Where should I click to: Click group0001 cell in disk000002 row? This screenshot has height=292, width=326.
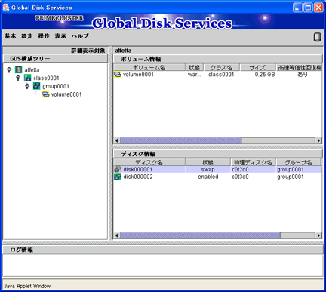[291, 177]
